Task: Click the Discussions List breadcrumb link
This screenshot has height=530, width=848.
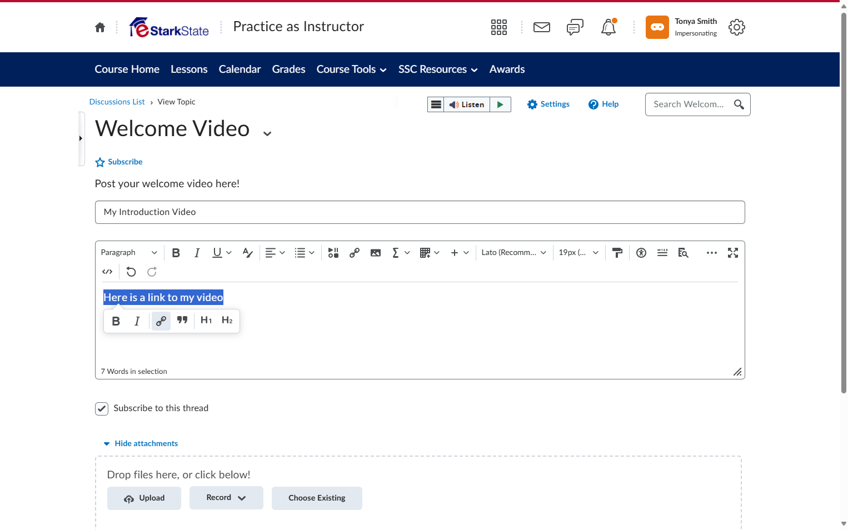Action: pyautogui.click(x=117, y=102)
